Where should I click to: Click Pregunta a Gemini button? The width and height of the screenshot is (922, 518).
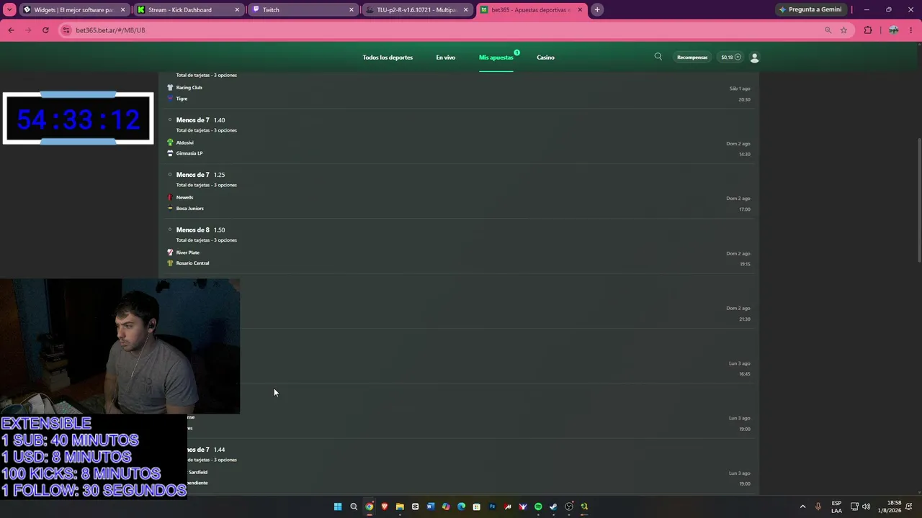pyautogui.click(x=810, y=10)
